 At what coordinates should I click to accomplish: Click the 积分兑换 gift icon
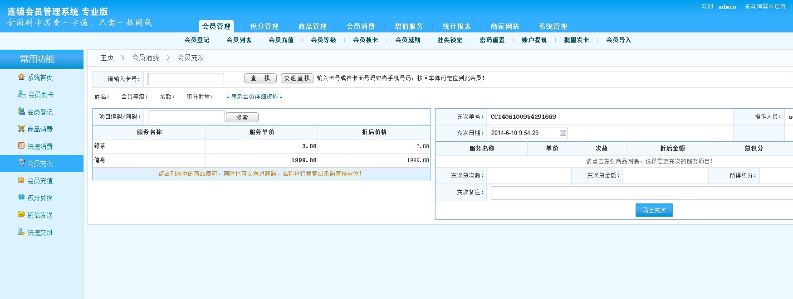point(21,198)
